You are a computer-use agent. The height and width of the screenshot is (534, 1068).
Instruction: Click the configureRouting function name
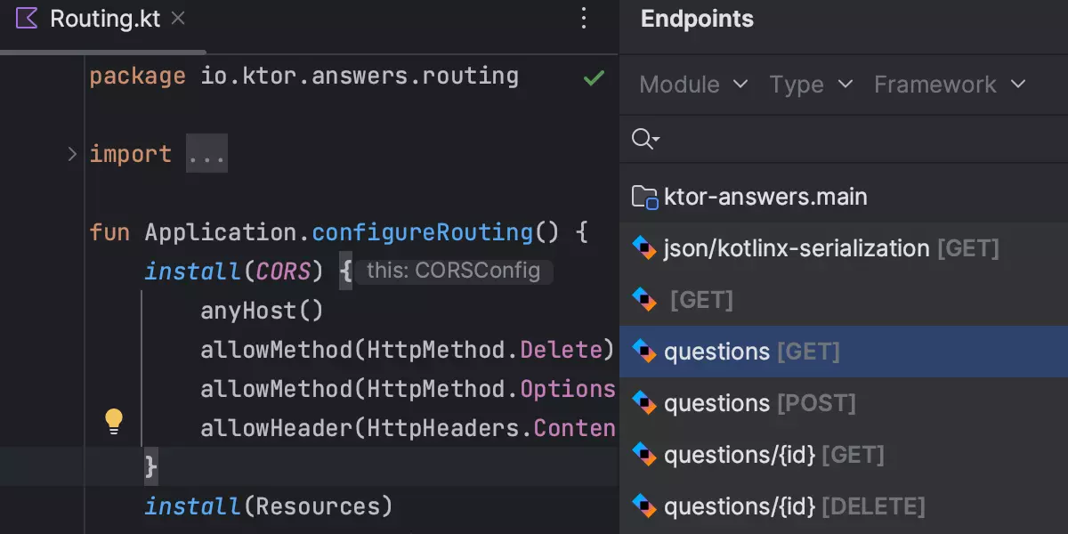pyautogui.click(x=422, y=232)
